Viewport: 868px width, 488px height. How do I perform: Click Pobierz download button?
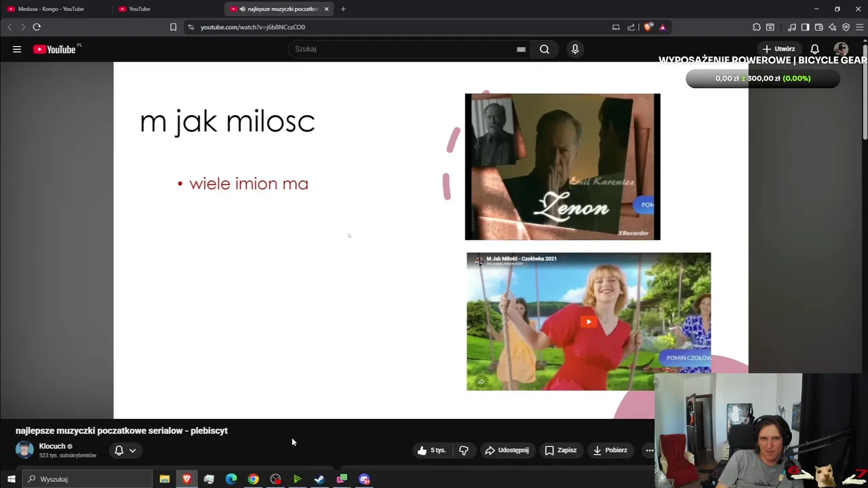(x=610, y=450)
